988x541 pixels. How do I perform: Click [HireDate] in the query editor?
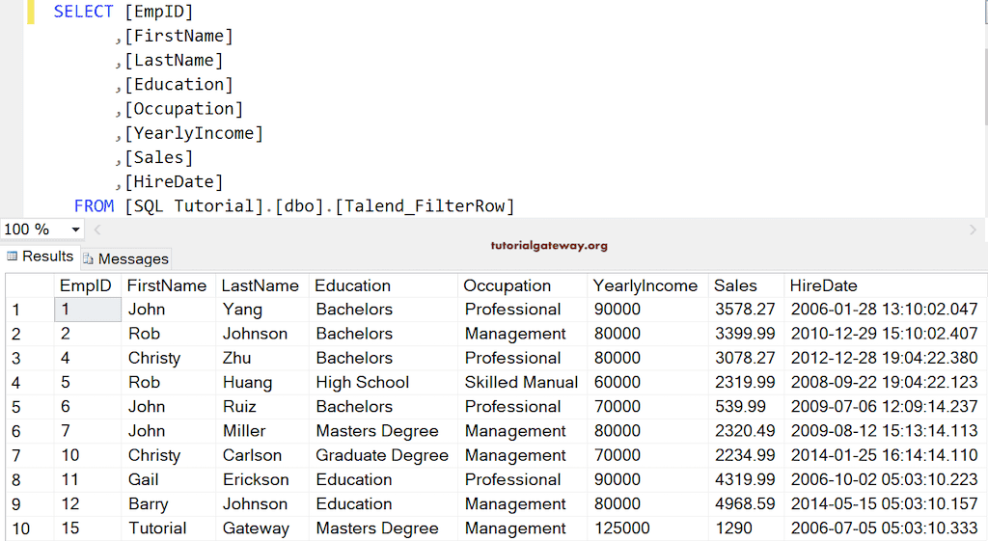point(174,182)
